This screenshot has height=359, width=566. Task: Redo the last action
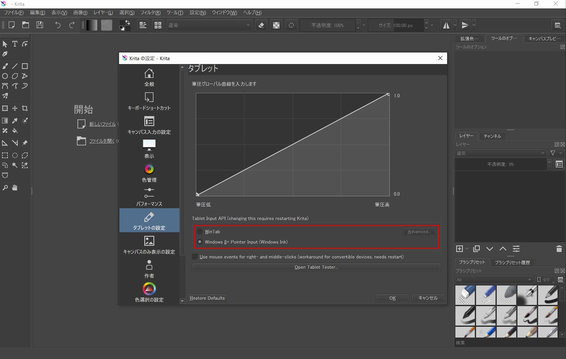pyautogui.click(x=72, y=25)
